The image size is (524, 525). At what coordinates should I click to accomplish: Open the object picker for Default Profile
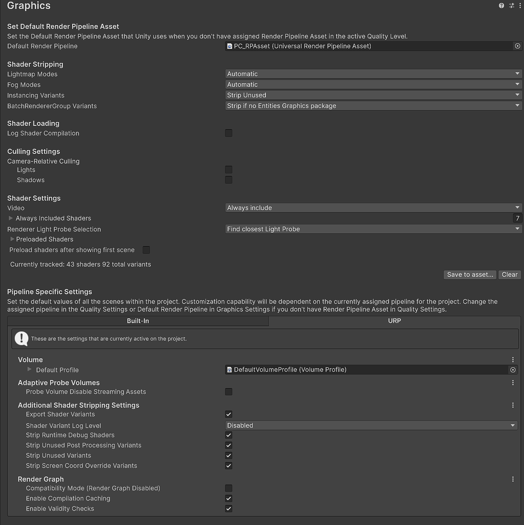pyautogui.click(x=513, y=370)
